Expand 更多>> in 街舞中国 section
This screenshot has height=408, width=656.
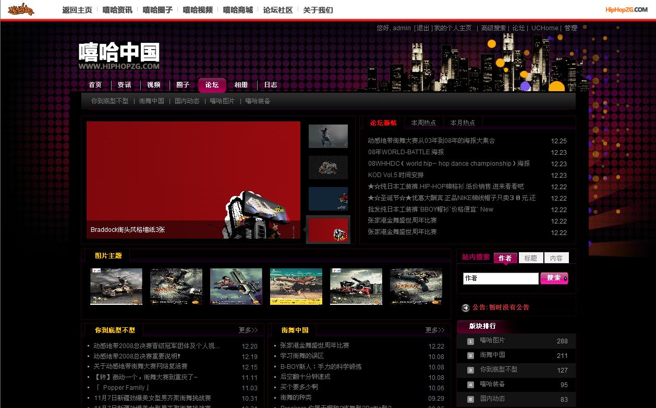(x=435, y=330)
